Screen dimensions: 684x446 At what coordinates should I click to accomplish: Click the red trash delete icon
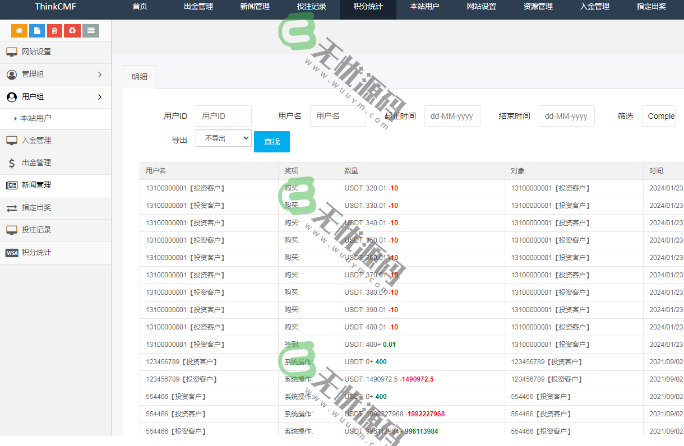55,31
